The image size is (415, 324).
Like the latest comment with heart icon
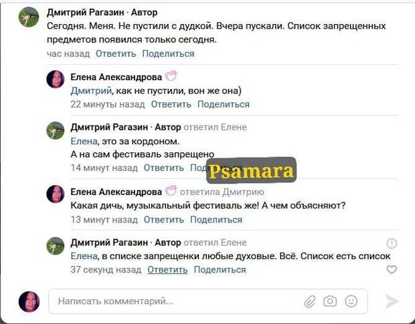coord(392,269)
